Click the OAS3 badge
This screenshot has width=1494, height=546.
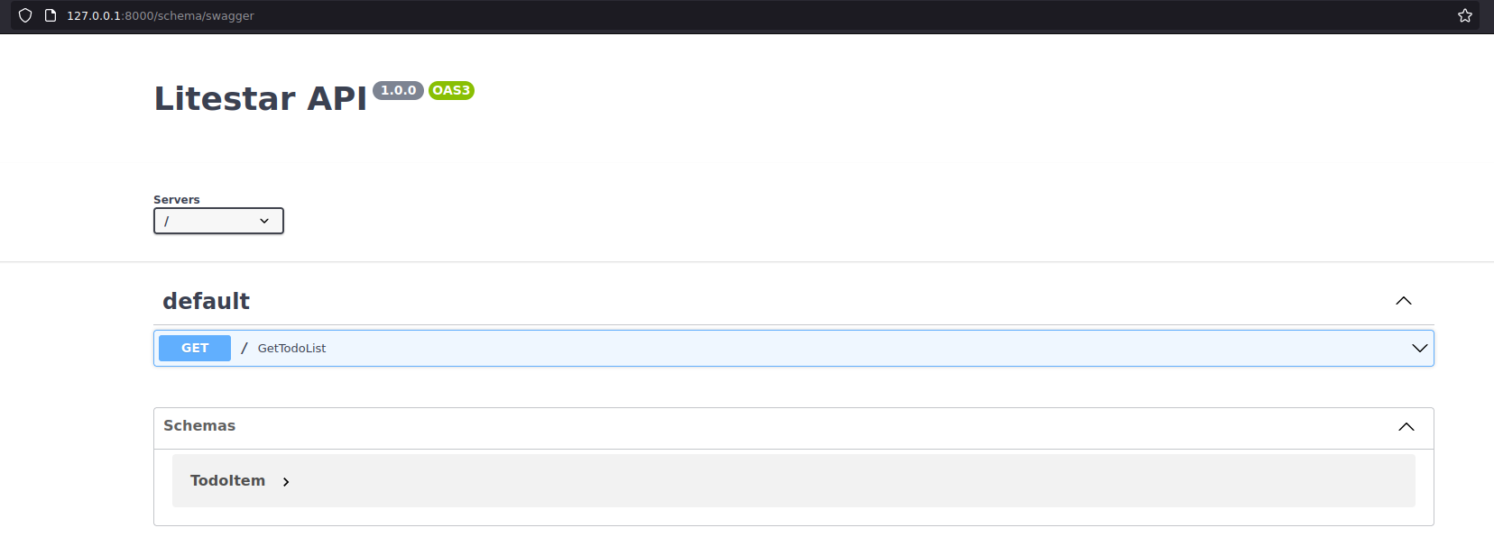tap(451, 90)
